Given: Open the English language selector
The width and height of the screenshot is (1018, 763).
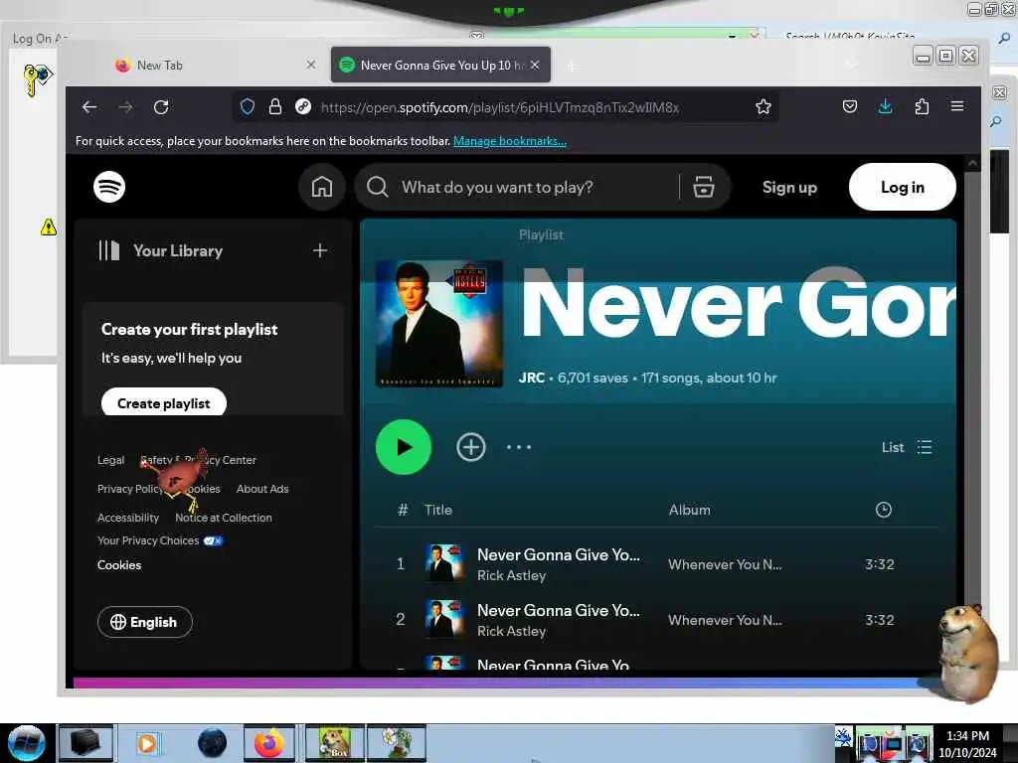Looking at the screenshot, I should click(145, 622).
